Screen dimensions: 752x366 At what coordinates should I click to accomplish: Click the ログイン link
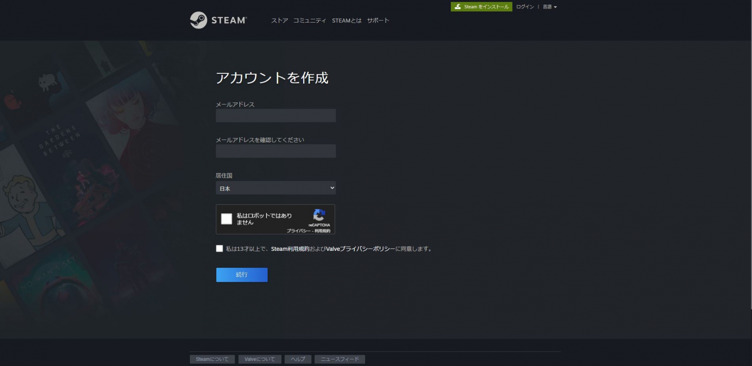point(525,7)
